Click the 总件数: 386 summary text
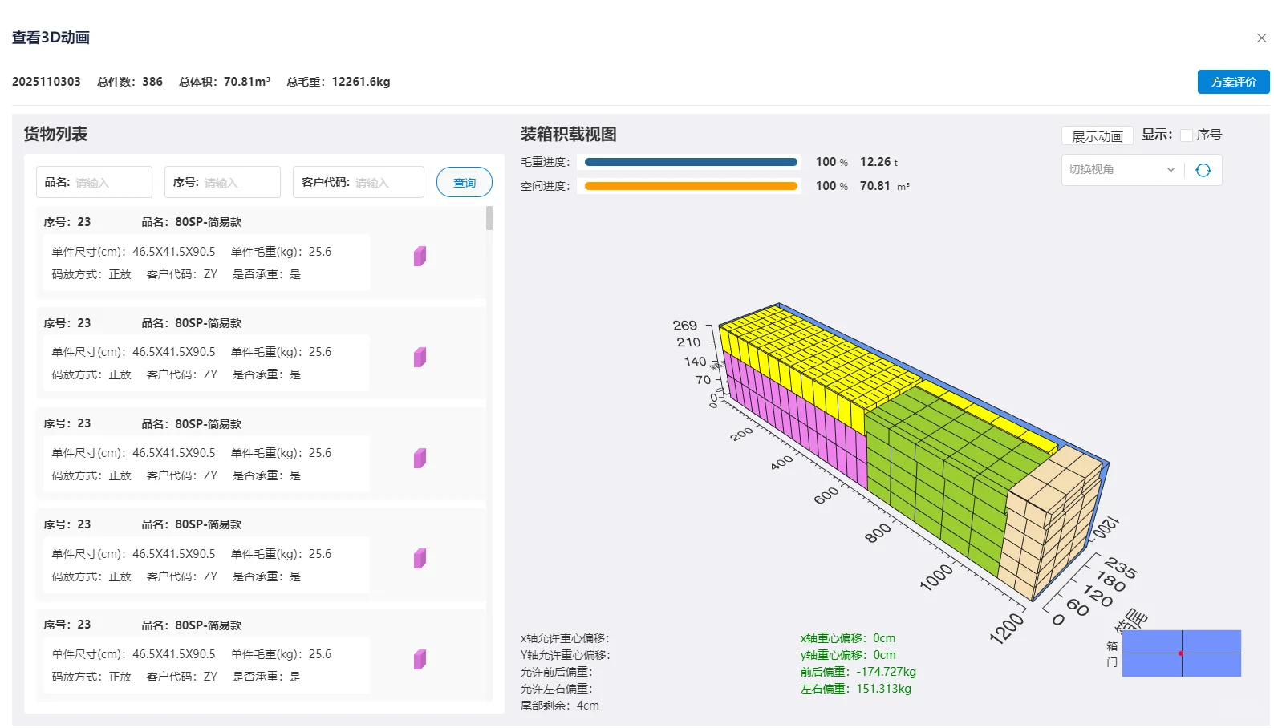Viewport: 1274px width, 728px height. click(130, 82)
